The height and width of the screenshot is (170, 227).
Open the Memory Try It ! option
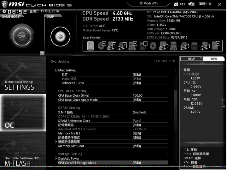(x=137, y=133)
